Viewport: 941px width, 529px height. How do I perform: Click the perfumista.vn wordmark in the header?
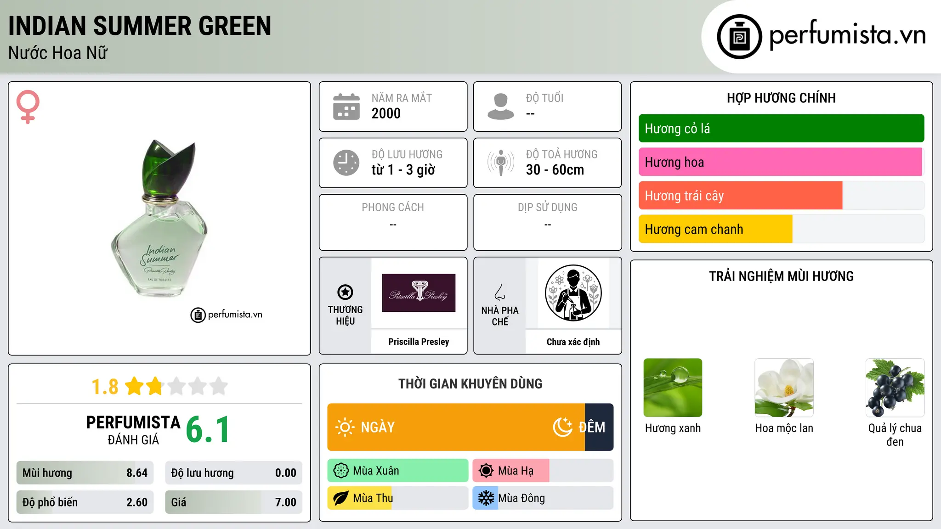click(848, 35)
